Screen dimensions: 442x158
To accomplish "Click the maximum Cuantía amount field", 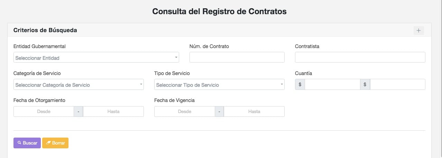I will (397, 84).
